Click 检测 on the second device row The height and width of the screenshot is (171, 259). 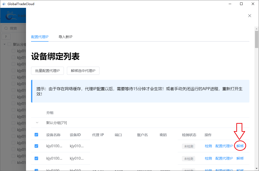pyautogui.click(x=208, y=158)
